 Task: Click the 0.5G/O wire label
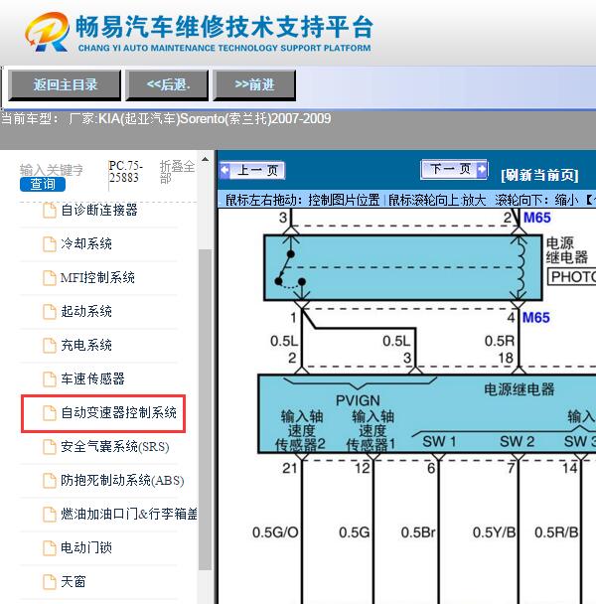(275, 532)
